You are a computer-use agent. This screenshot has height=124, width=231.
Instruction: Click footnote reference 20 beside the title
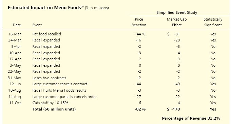click(x=82, y=6)
